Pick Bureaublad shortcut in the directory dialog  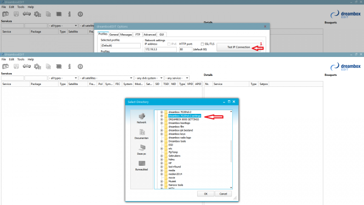click(141, 165)
